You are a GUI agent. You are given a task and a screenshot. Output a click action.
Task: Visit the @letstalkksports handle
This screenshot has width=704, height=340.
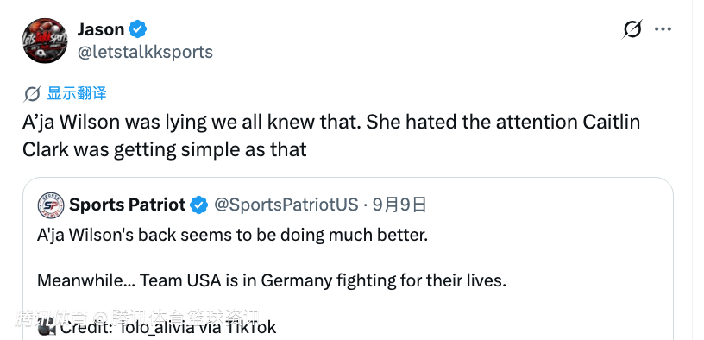[x=145, y=52]
